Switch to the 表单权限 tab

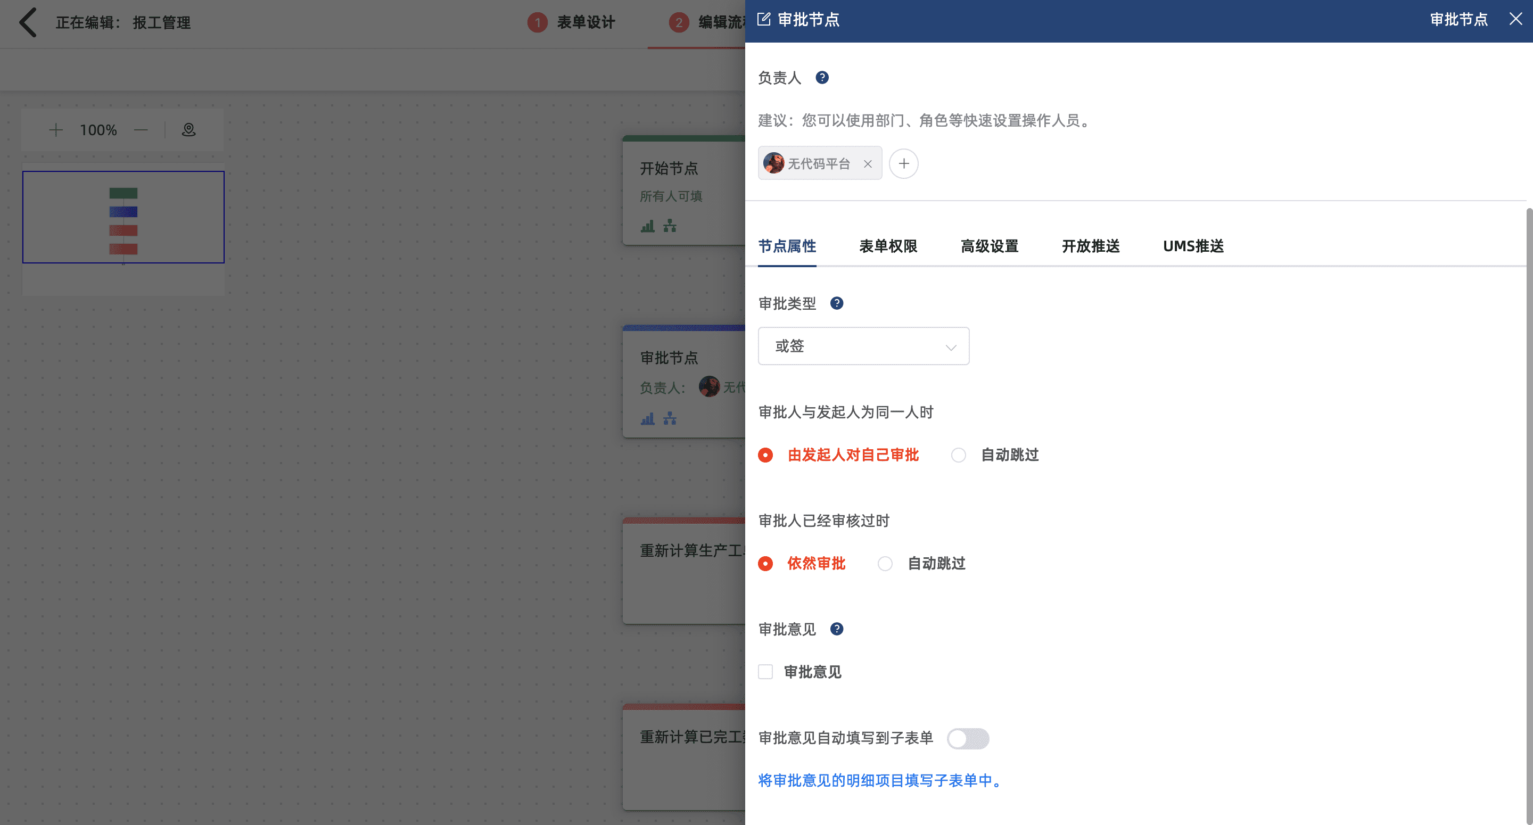coord(888,246)
